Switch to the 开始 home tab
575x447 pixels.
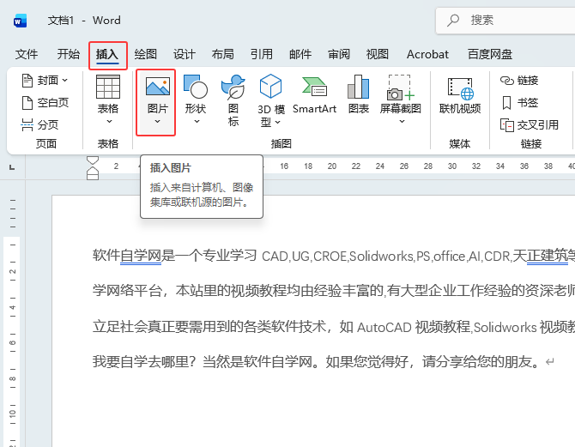pos(68,54)
